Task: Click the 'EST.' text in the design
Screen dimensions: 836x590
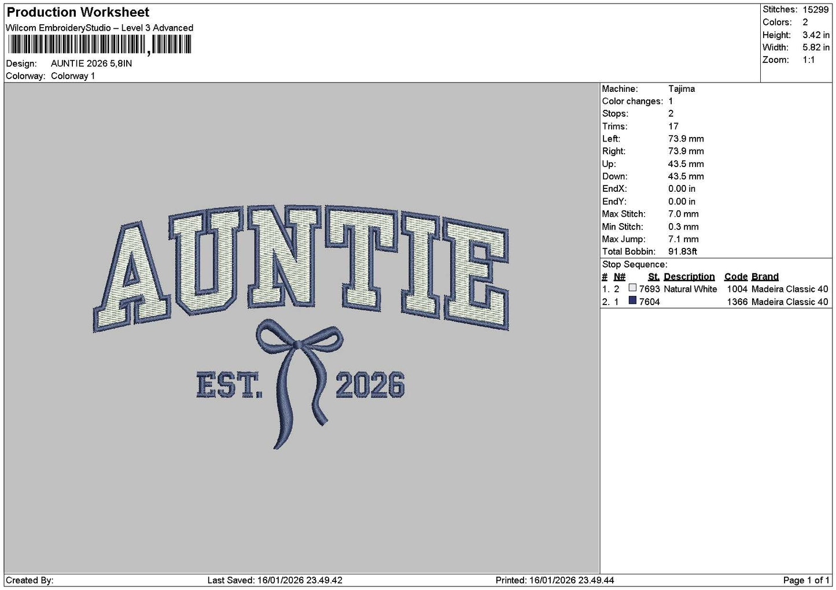Action: click(x=229, y=385)
